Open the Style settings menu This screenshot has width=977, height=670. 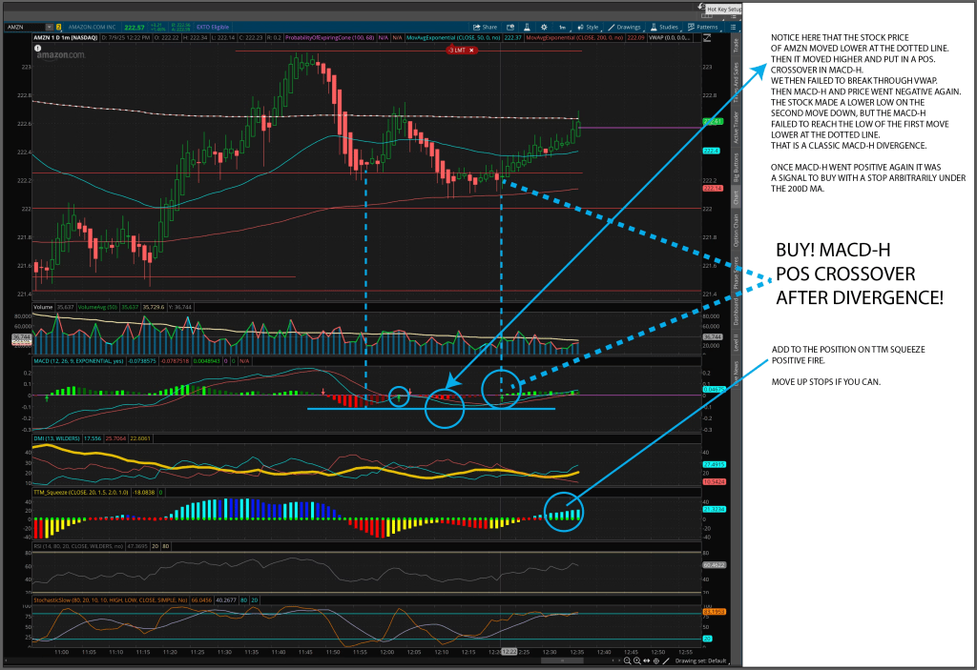589,27
